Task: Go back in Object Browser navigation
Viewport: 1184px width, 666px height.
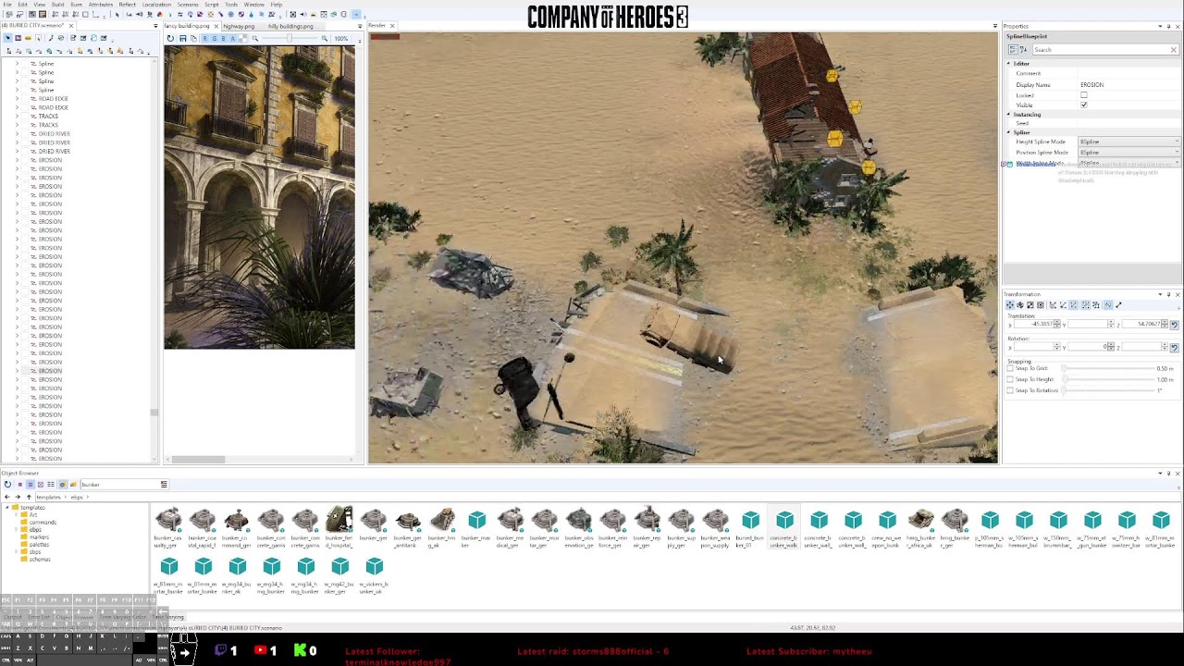Action: 7,497
